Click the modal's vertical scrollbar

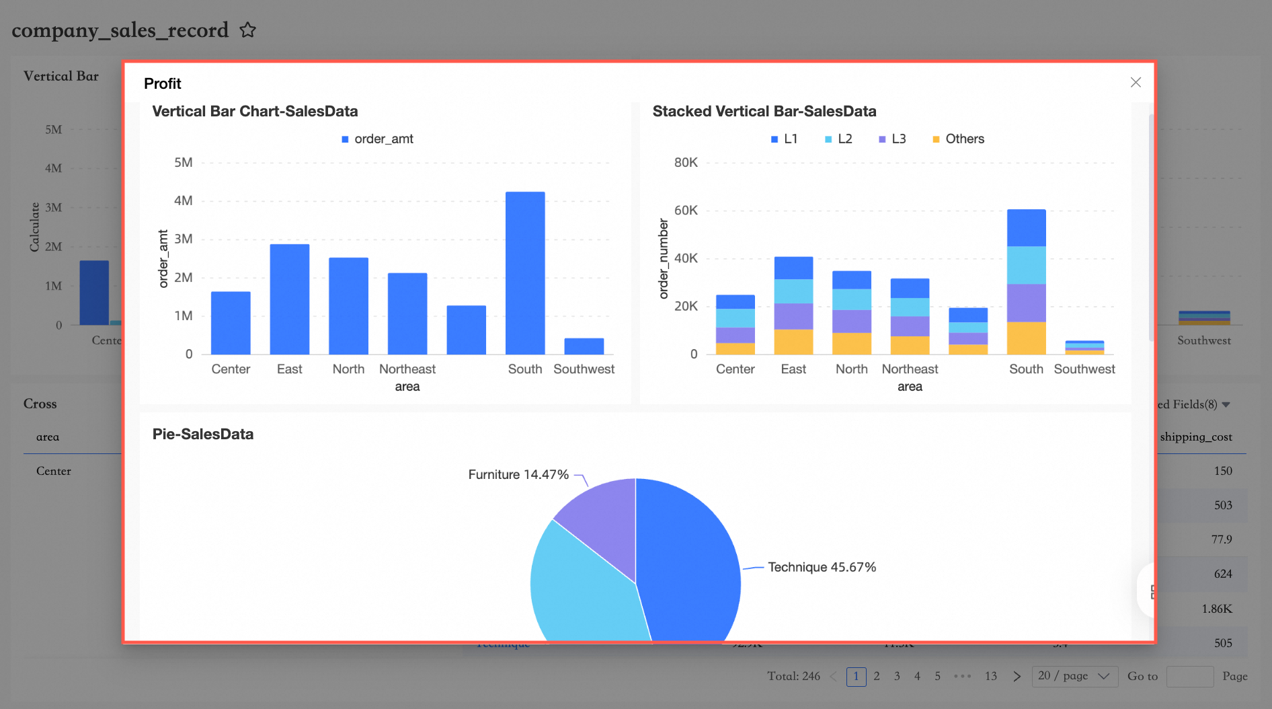[x=1151, y=228]
